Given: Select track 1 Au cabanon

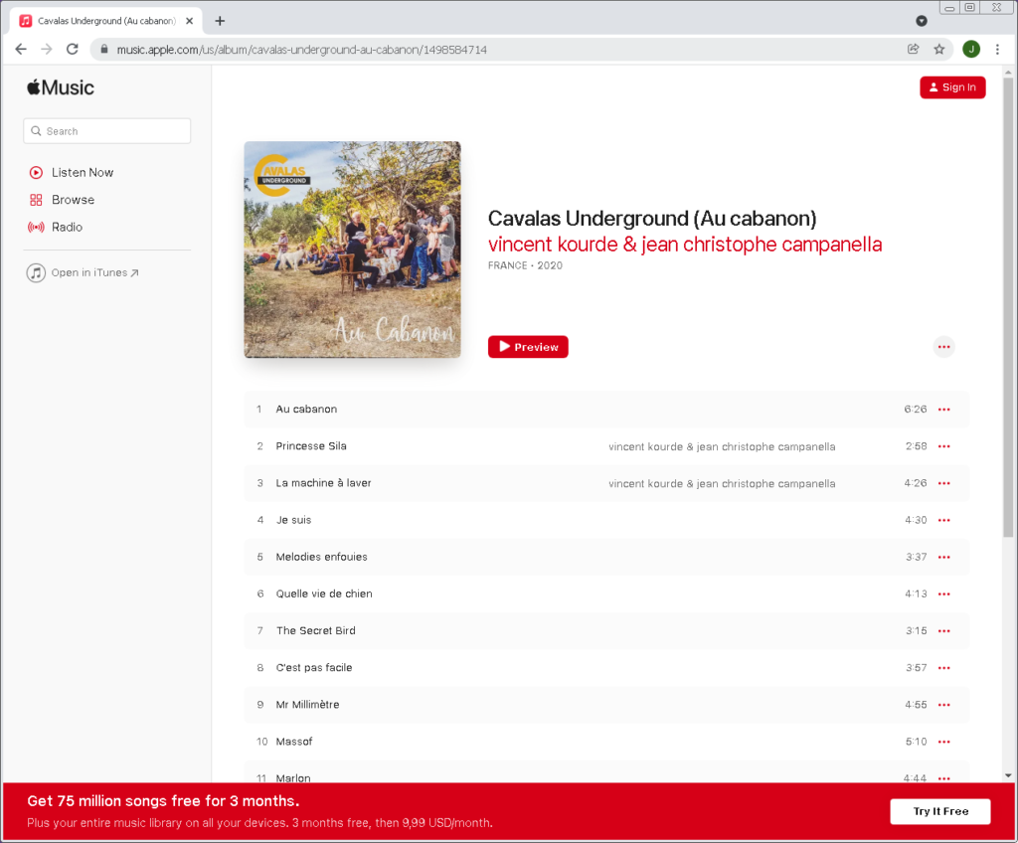Looking at the screenshot, I should tap(606, 410).
